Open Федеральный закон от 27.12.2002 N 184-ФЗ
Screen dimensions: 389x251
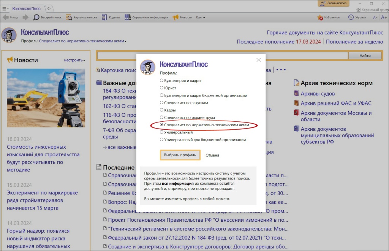click(197, 238)
